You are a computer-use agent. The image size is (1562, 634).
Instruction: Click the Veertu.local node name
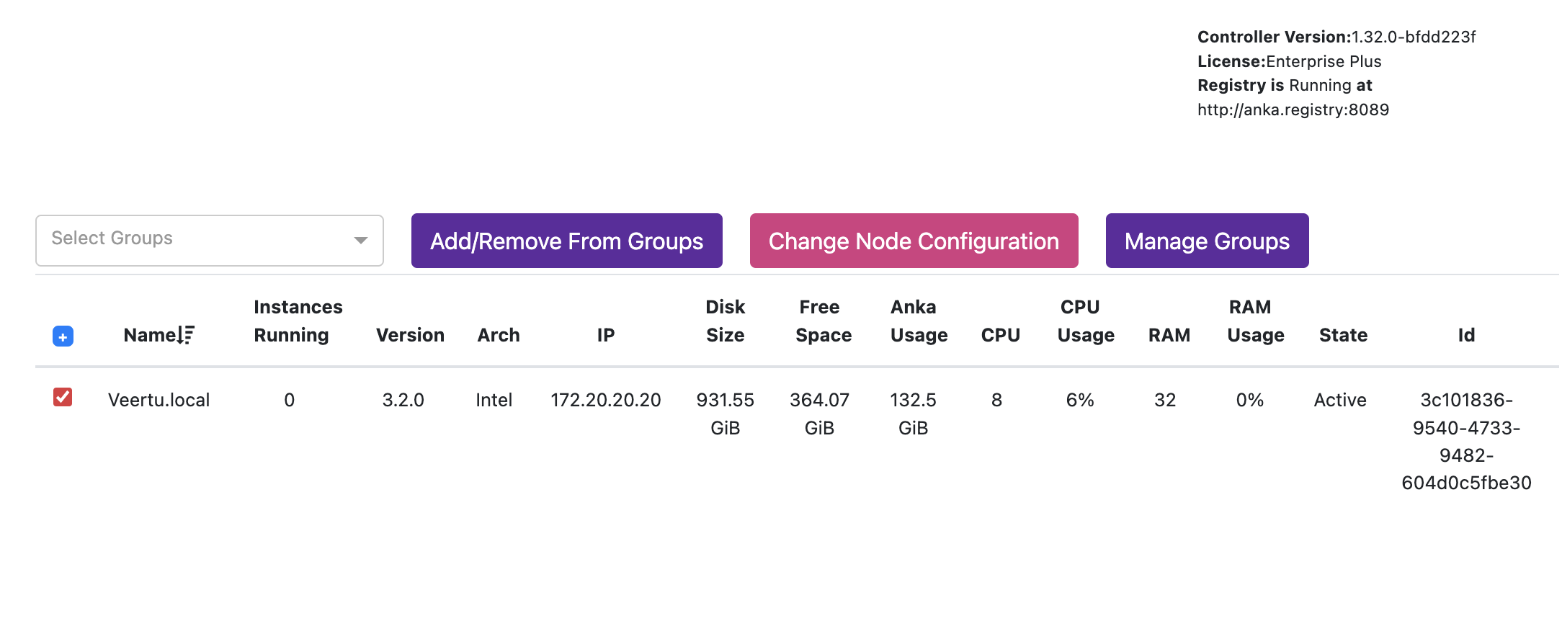coord(159,400)
